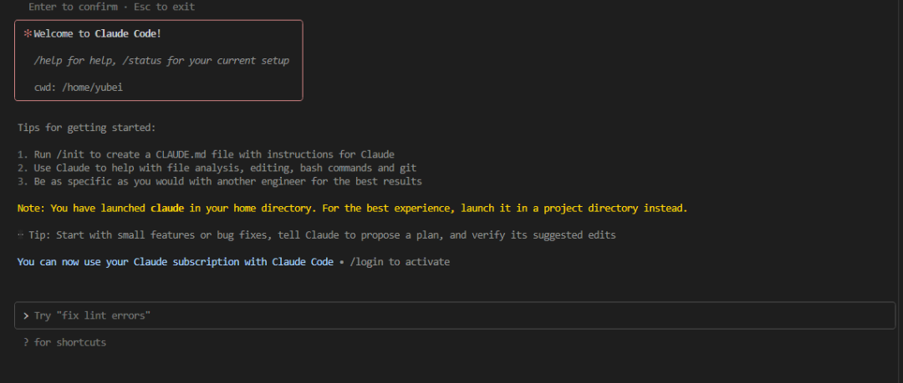This screenshot has width=903, height=383.
Task: Click the prompt chevron before the input
Action: tap(26, 316)
